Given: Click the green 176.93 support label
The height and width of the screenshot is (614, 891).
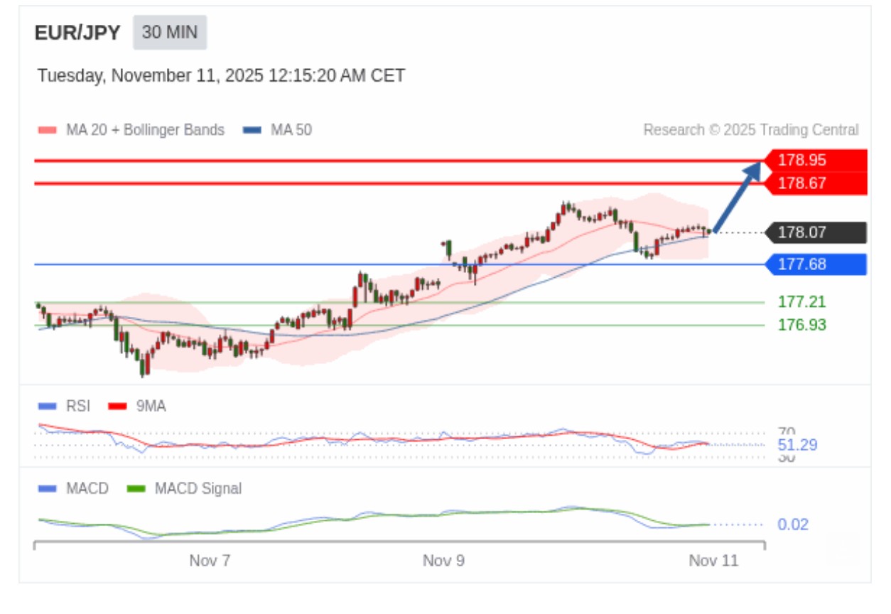Looking at the screenshot, I should click(801, 325).
